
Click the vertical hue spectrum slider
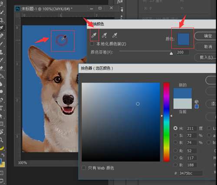[x=166, y=122]
